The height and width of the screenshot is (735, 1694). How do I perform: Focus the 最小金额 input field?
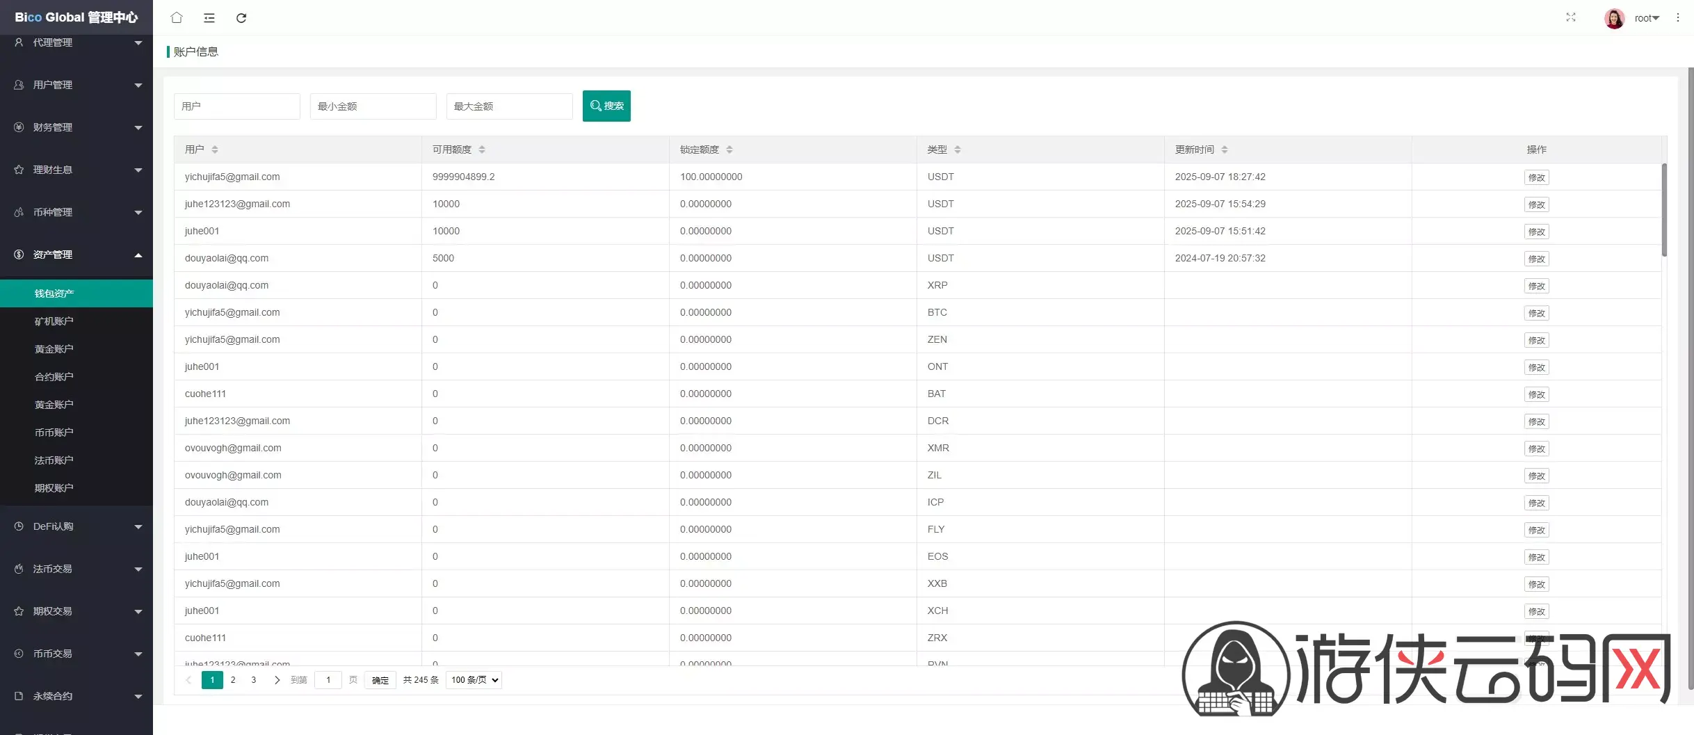coord(373,106)
